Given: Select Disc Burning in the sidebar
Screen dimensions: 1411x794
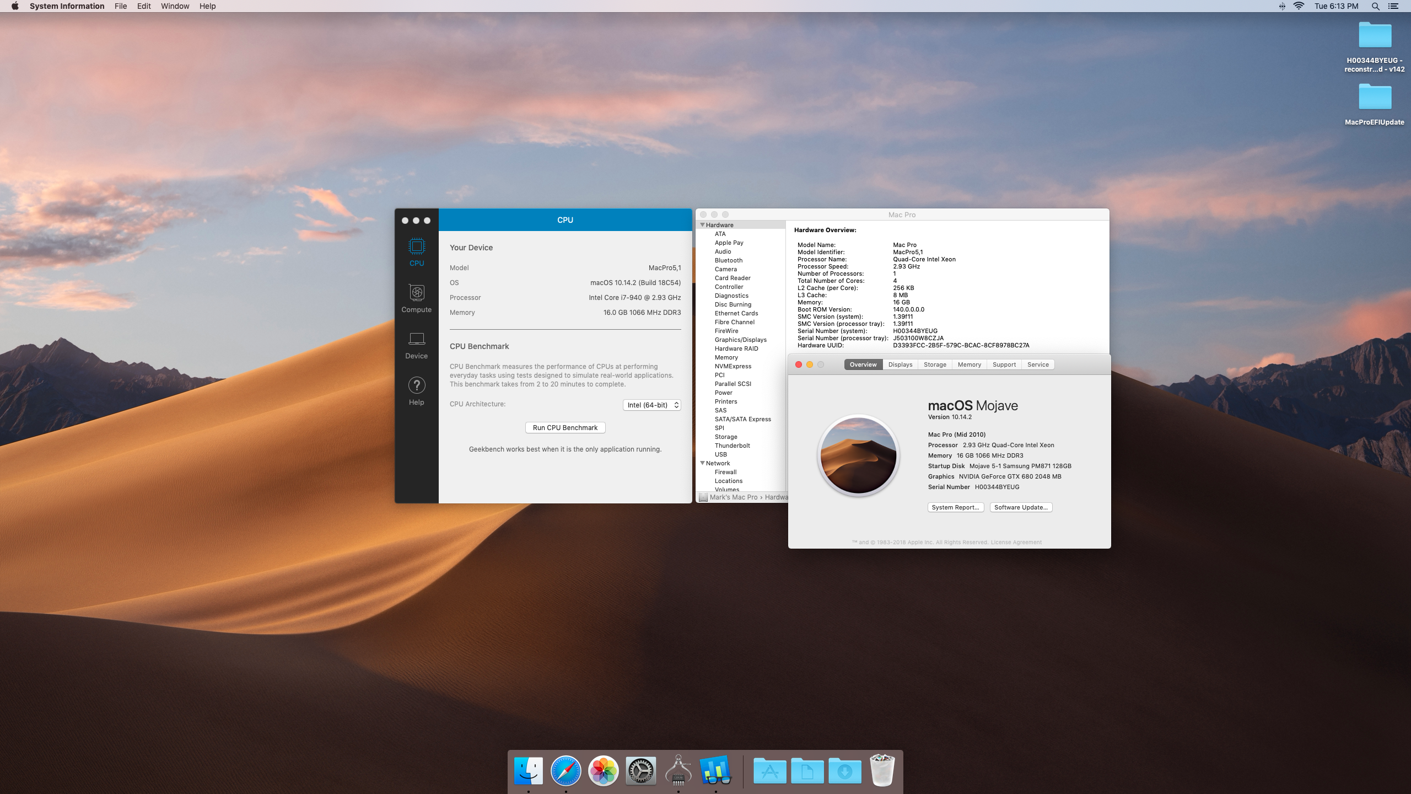Looking at the screenshot, I should 733,304.
